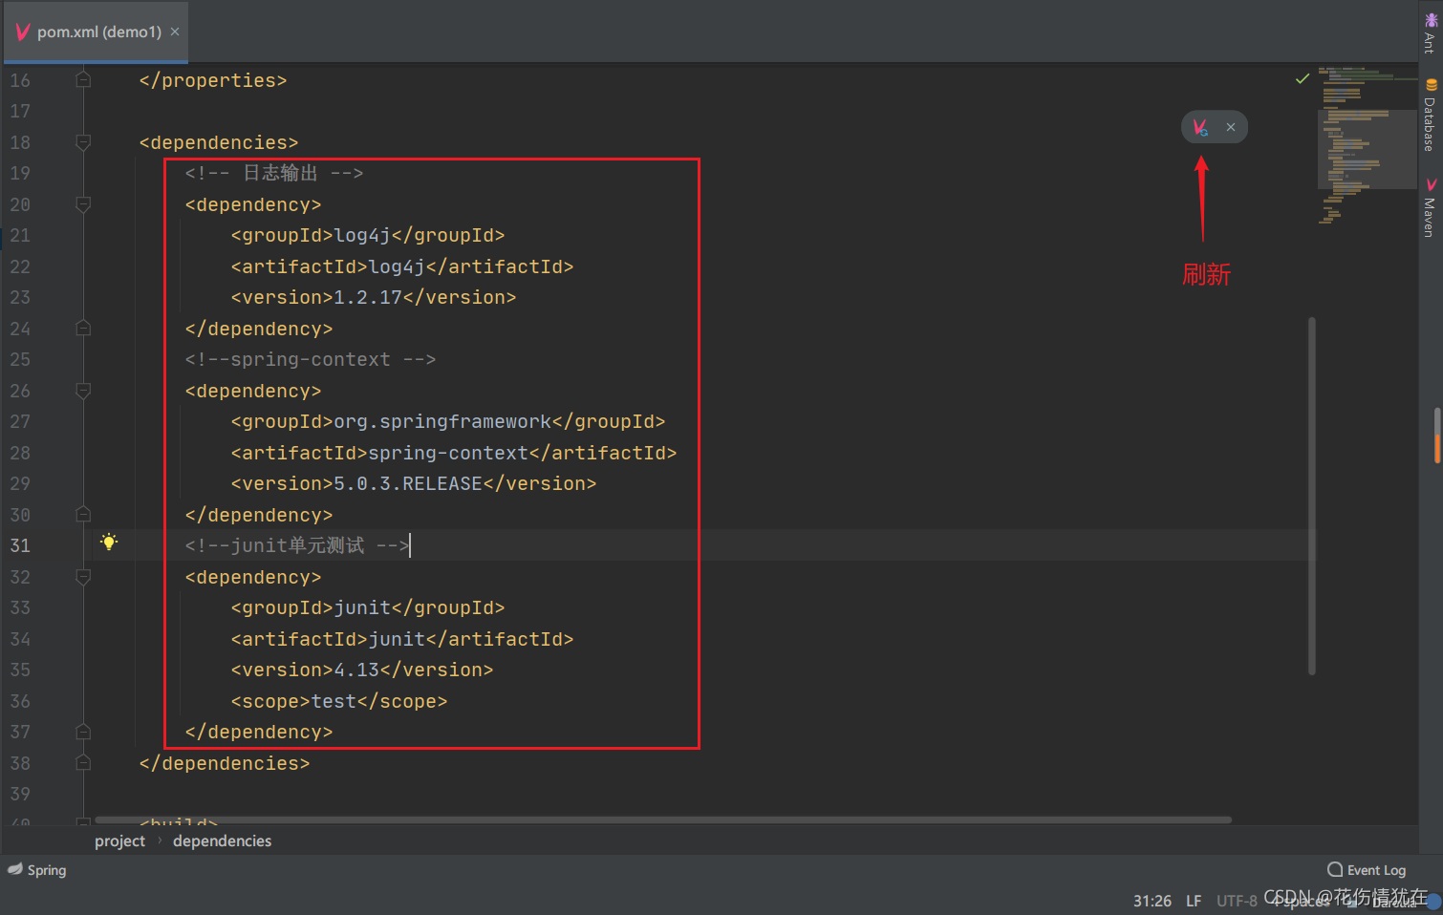Click fold end marker on line 24
The width and height of the screenshot is (1443, 915).
pos(83,329)
